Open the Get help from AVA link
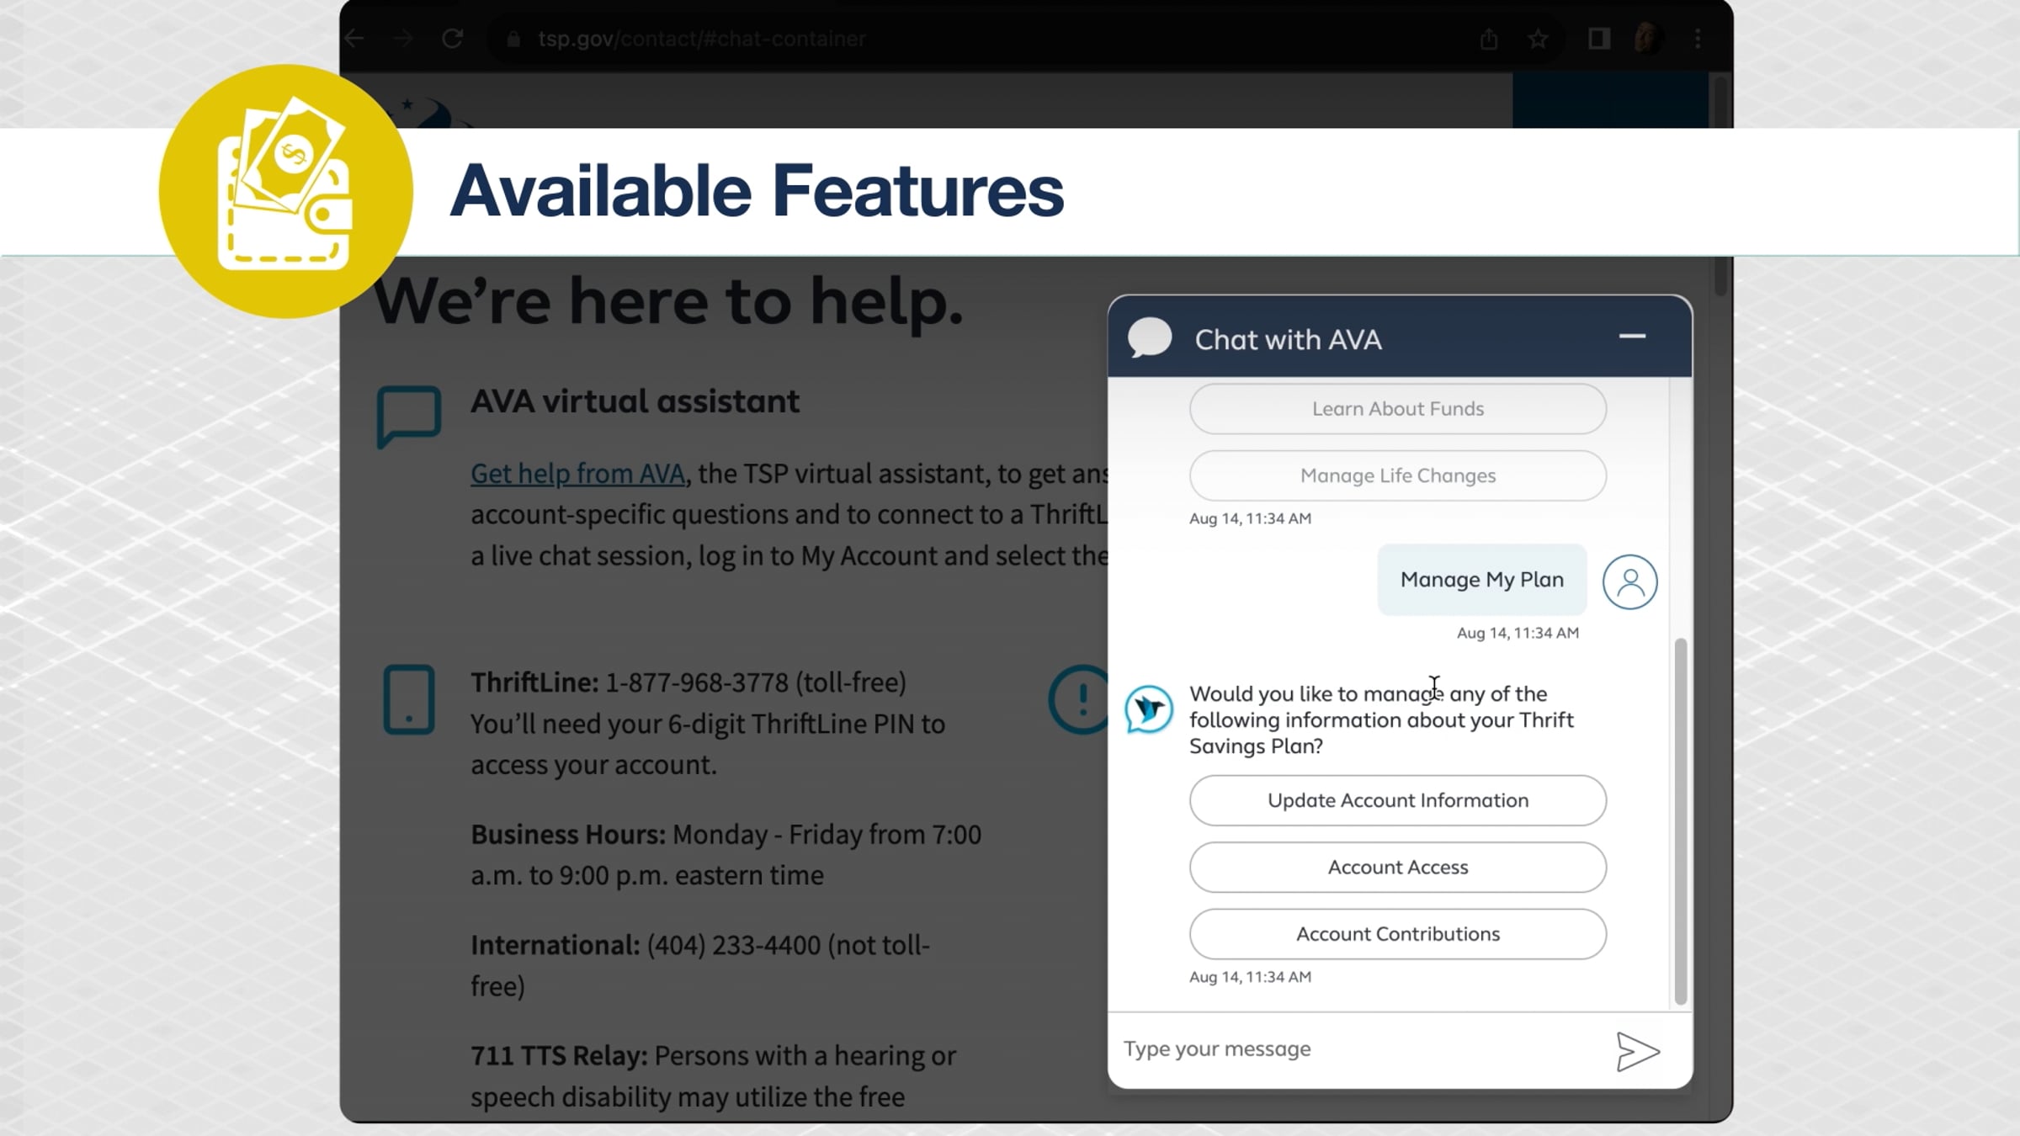2020x1136 pixels. (577, 474)
